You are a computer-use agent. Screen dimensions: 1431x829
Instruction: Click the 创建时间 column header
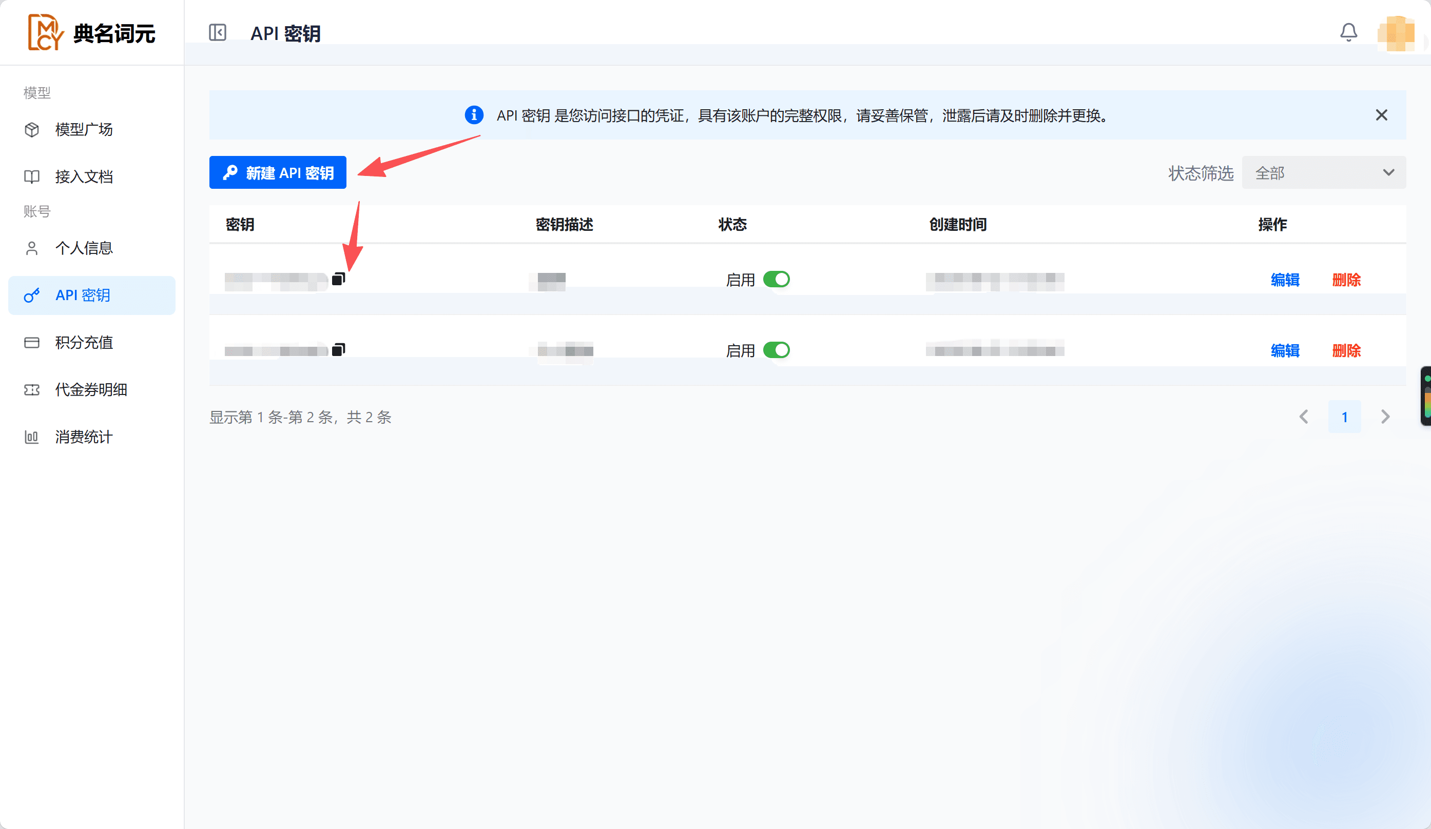click(x=958, y=224)
